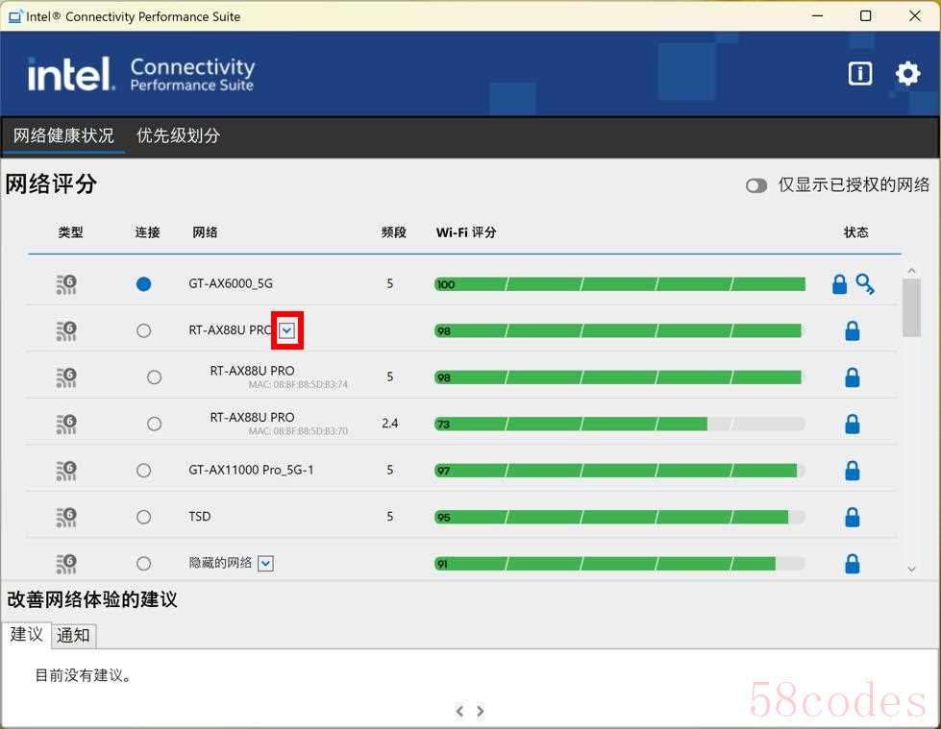Click lock icon for GT-AX11000 Pro_5G-1
Image resolution: width=941 pixels, height=729 pixels.
853,471
